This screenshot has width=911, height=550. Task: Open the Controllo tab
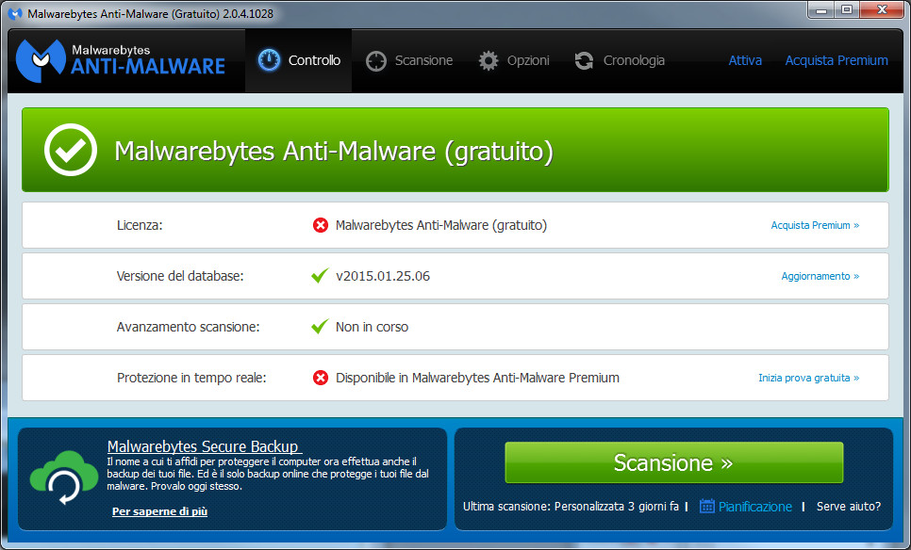pos(299,60)
